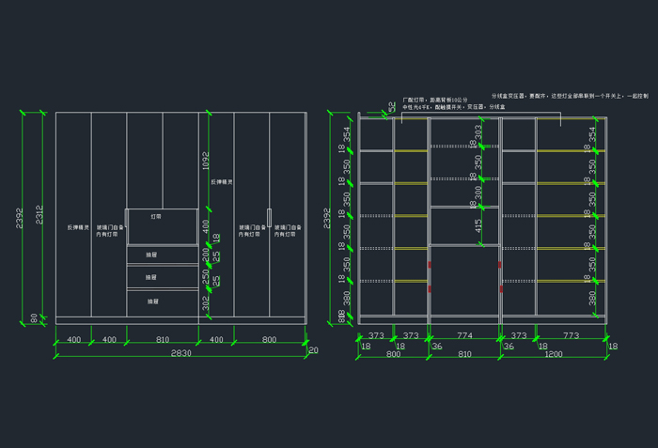
Task: Select the 774 width dimension
Action: 464,335
